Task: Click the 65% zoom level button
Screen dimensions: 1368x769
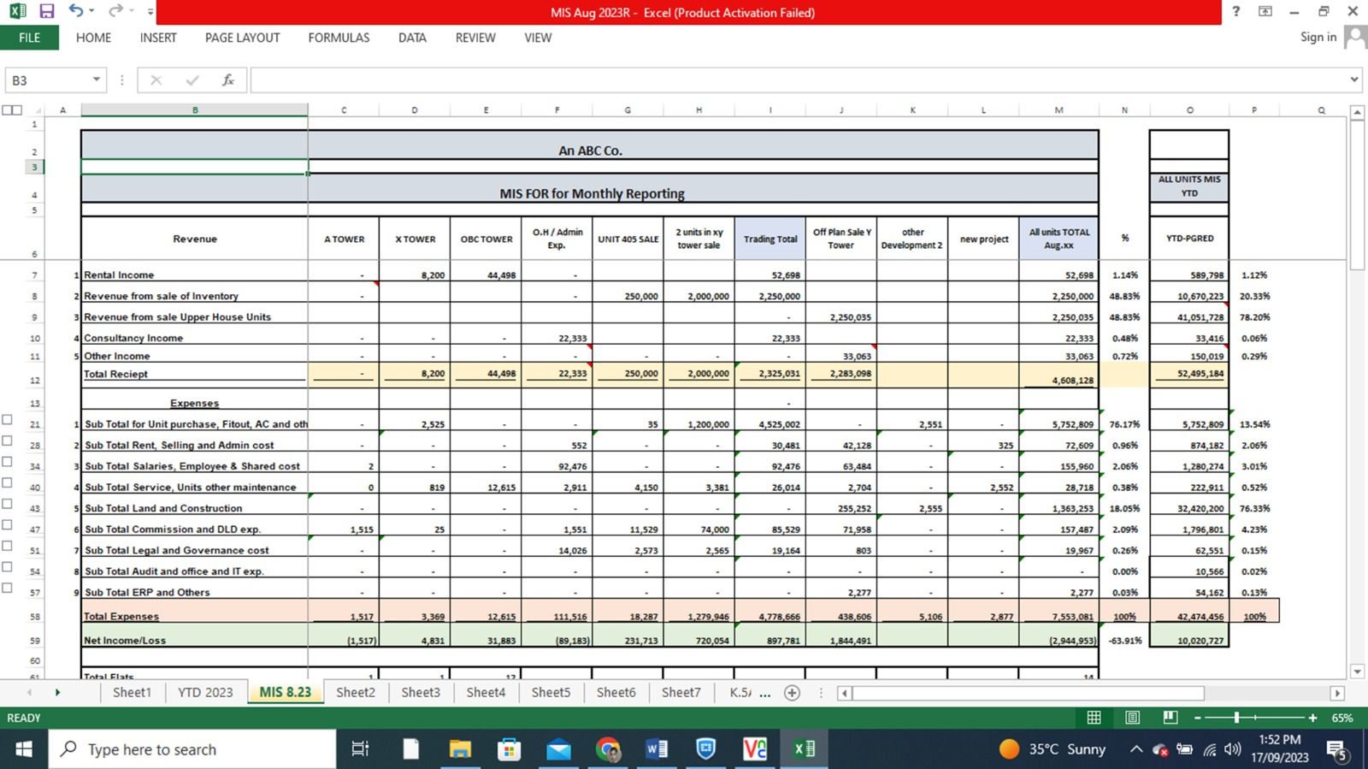Action: pyautogui.click(x=1342, y=718)
